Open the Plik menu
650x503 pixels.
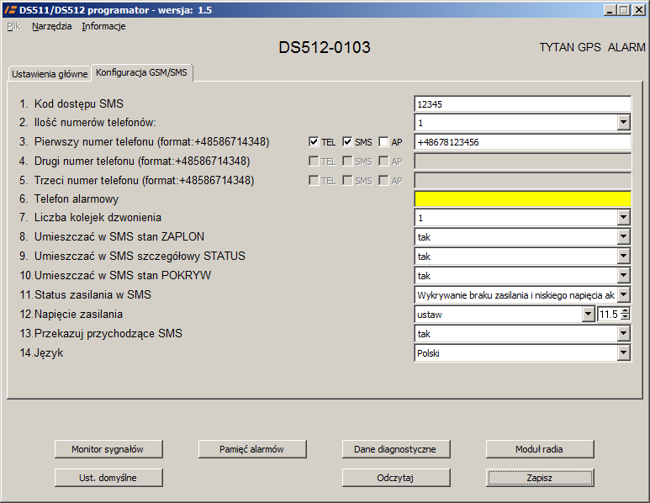point(13,27)
